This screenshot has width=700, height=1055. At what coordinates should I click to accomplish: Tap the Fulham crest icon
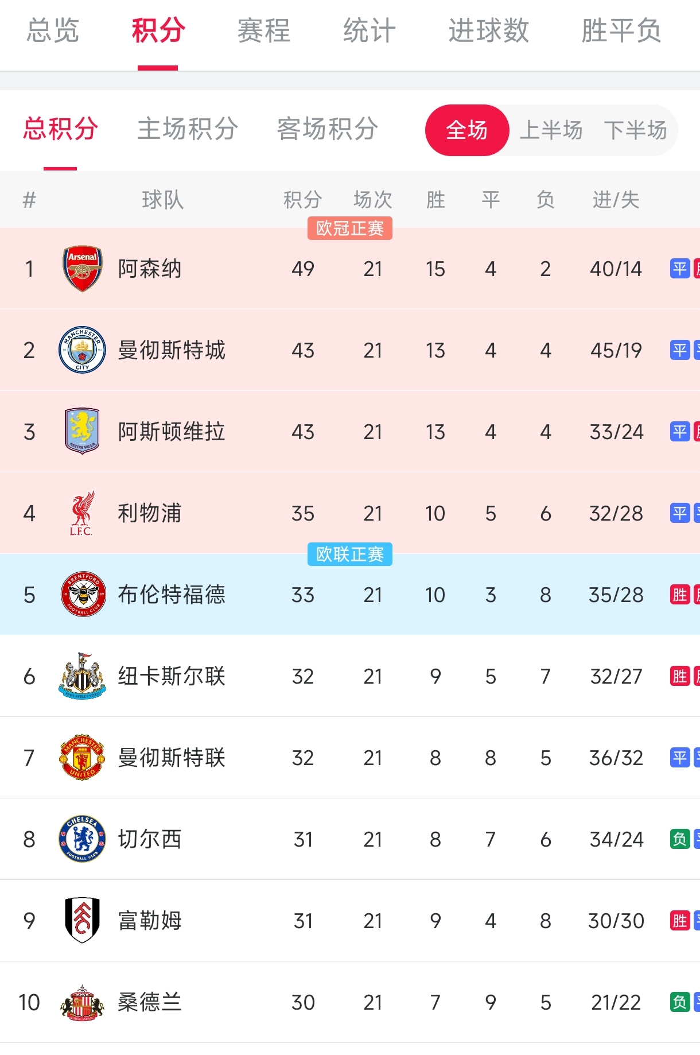82,921
